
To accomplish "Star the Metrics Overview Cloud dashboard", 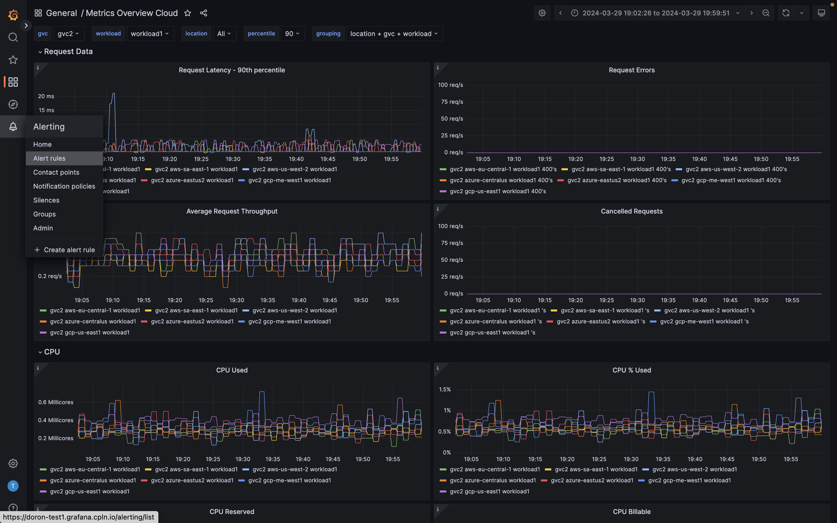I will tap(187, 13).
